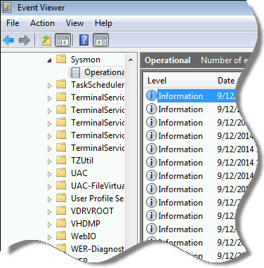264x268 pixels.
Task: Click the tree pane scroll up arrow
Action: [131, 60]
